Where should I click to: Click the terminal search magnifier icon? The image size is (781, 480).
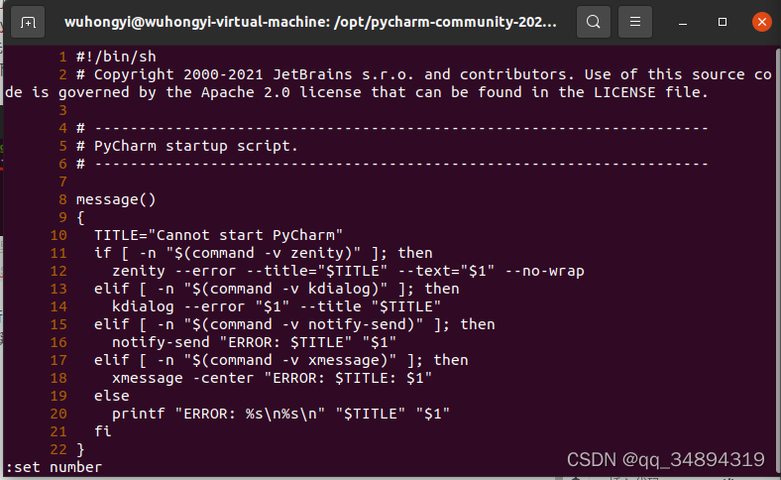pos(594,22)
